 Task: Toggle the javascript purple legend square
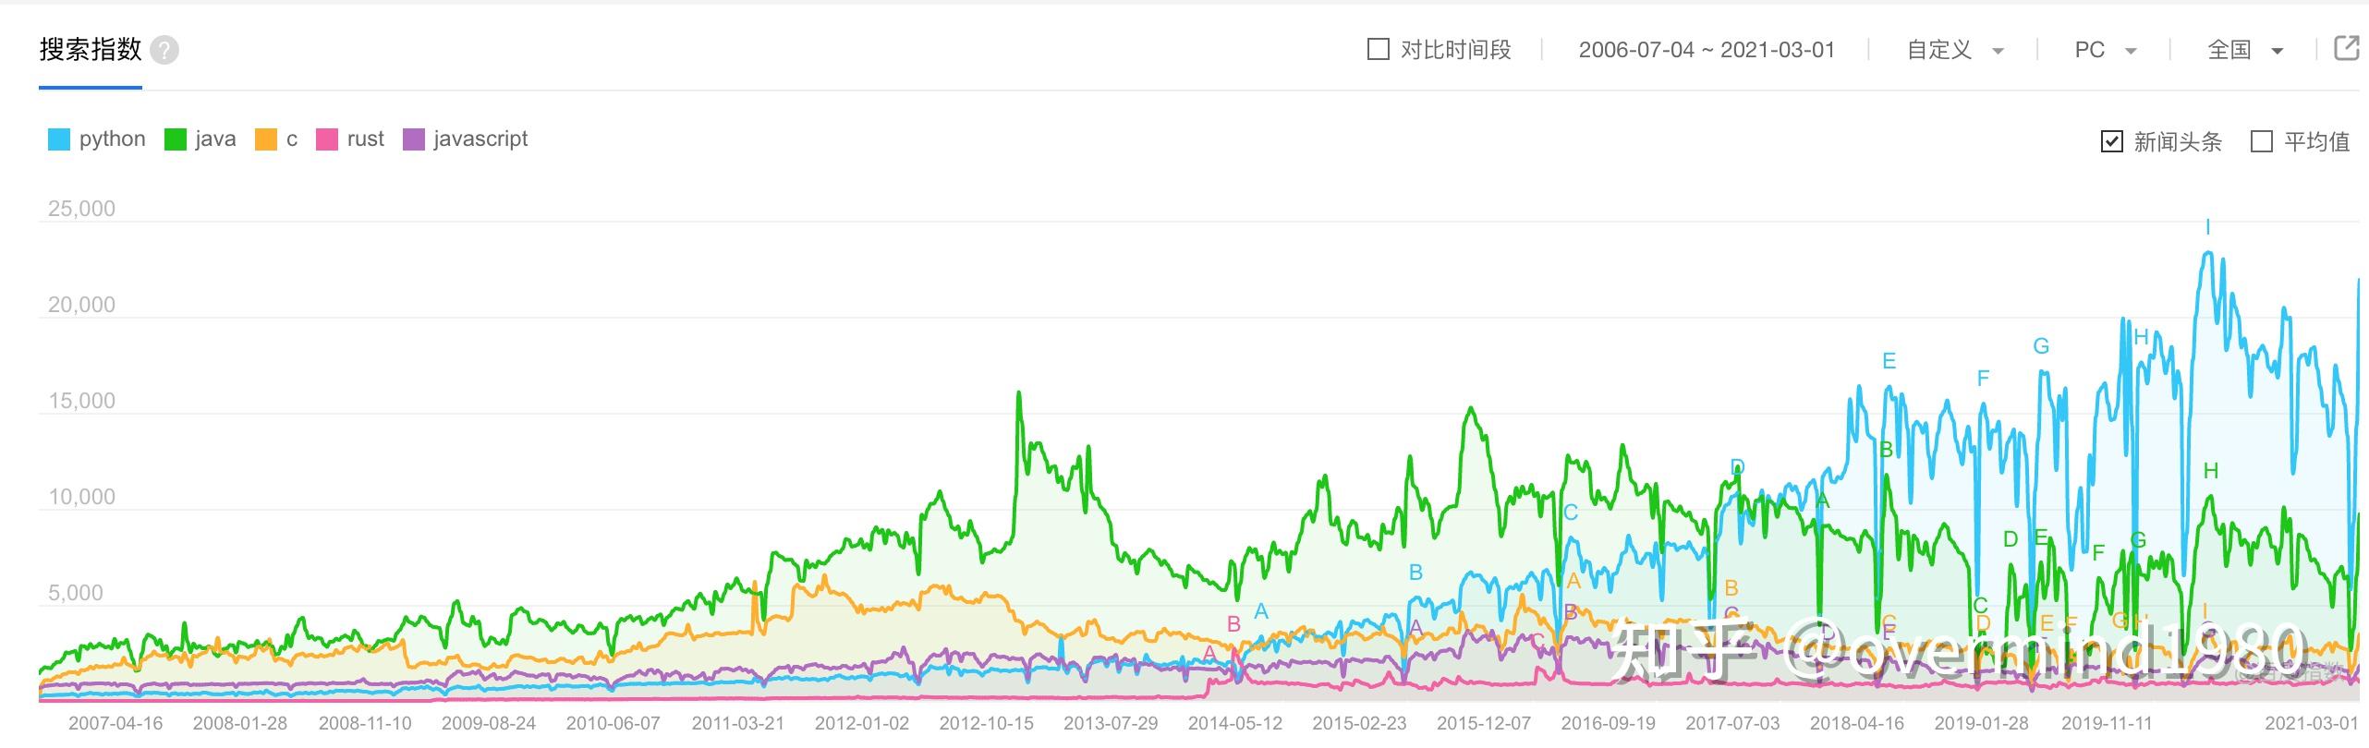click(414, 139)
